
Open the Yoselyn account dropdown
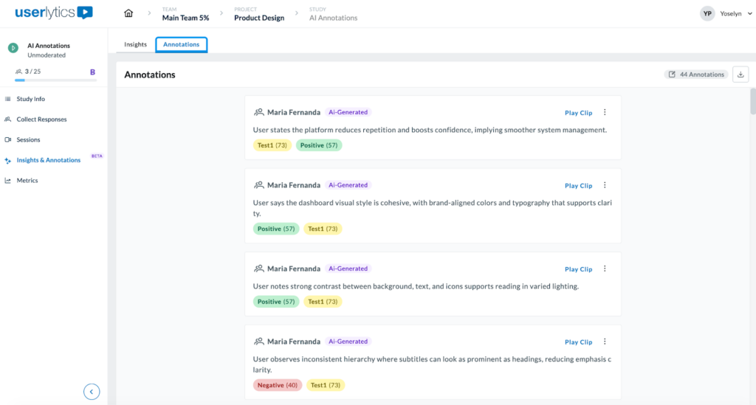coord(733,14)
